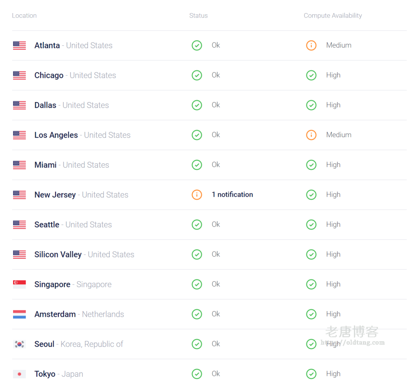Click the green High icon for Amsterdam
The height and width of the screenshot is (387, 418).
[x=311, y=314]
